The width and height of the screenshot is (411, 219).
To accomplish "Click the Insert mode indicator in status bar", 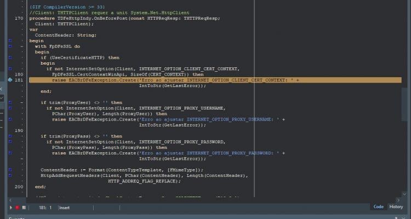I will coord(64,208).
